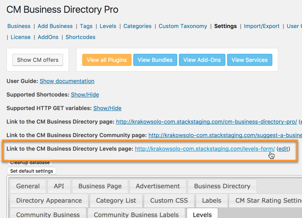
Task: Go to Add Business page
Action: point(55,26)
